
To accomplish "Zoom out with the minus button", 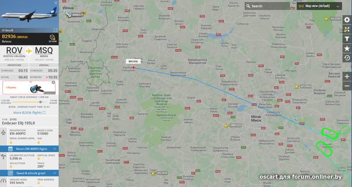I will click(347, 86).
